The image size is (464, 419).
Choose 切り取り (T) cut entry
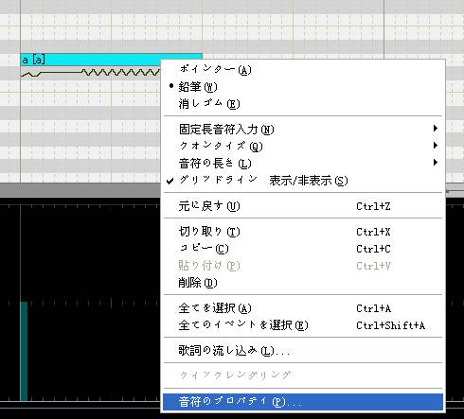[x=303, y=232]
